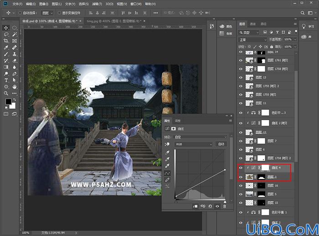Switch to the timg.jpg document tab
Image resolution: width=319 pixels, height=236 pixels.
(x=113, y=21)
